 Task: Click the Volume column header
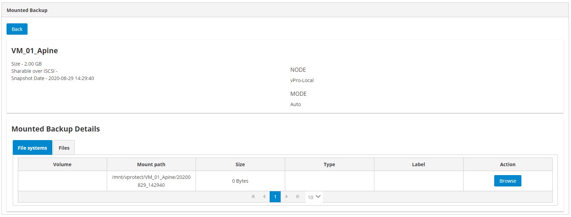[62, 164]
